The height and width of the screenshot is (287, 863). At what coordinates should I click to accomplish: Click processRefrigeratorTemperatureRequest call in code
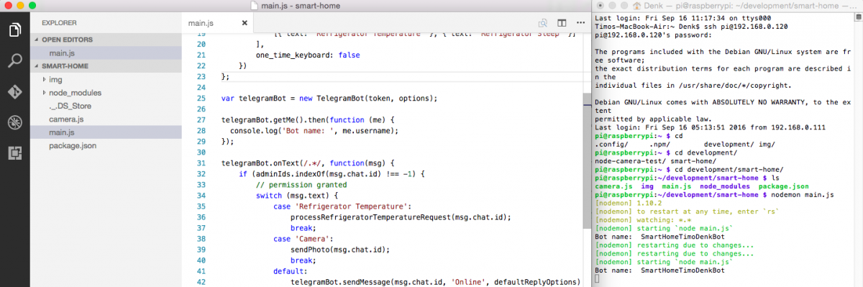click(x=400, y=217)
